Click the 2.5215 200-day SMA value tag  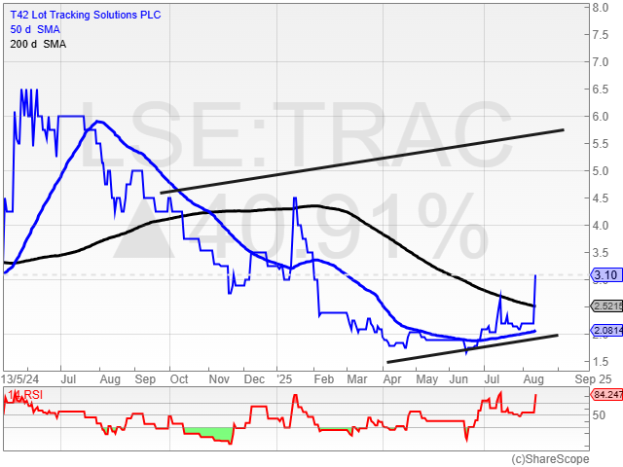point(606,306)
